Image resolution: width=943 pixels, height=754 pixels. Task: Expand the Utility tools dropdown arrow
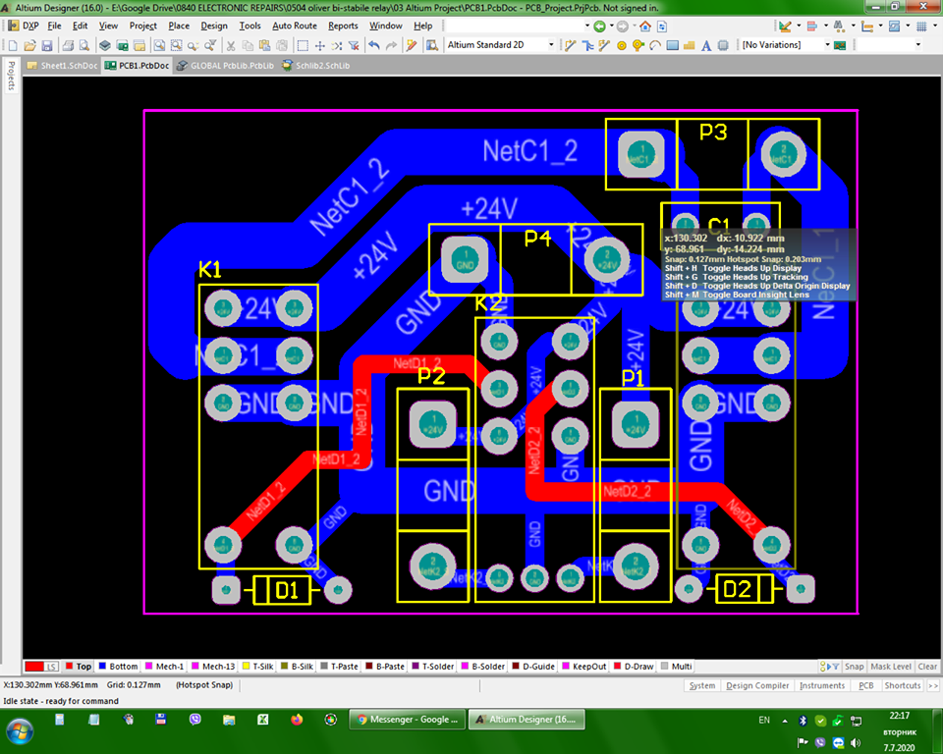point(798,26)
